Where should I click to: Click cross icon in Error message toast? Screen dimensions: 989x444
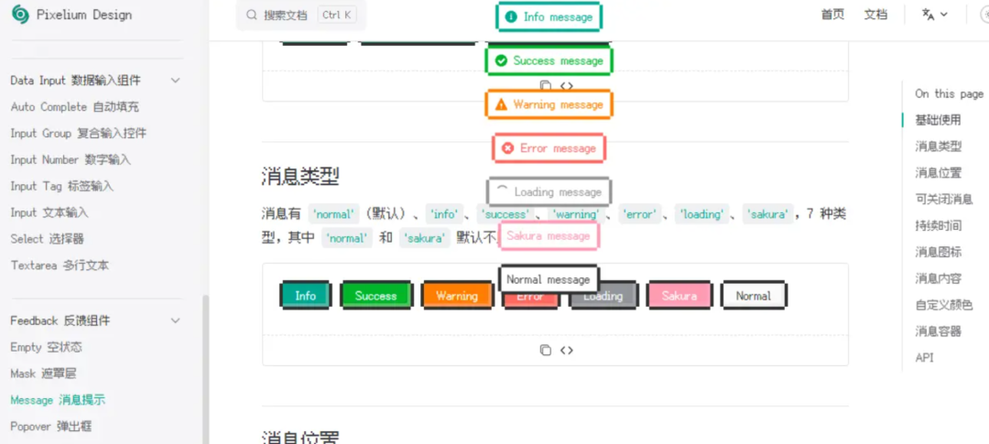507,148
